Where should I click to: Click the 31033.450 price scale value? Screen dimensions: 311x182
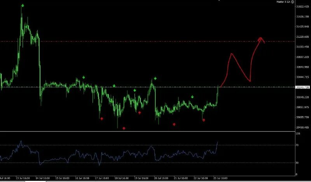tap(303, 47)
